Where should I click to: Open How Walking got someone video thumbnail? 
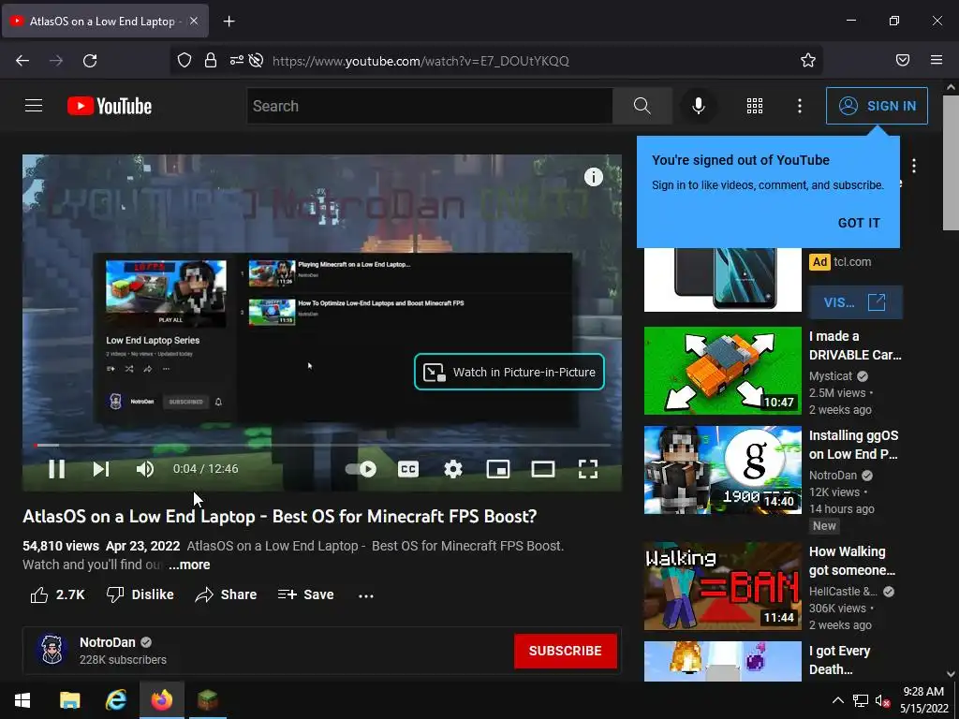(722, 586)
